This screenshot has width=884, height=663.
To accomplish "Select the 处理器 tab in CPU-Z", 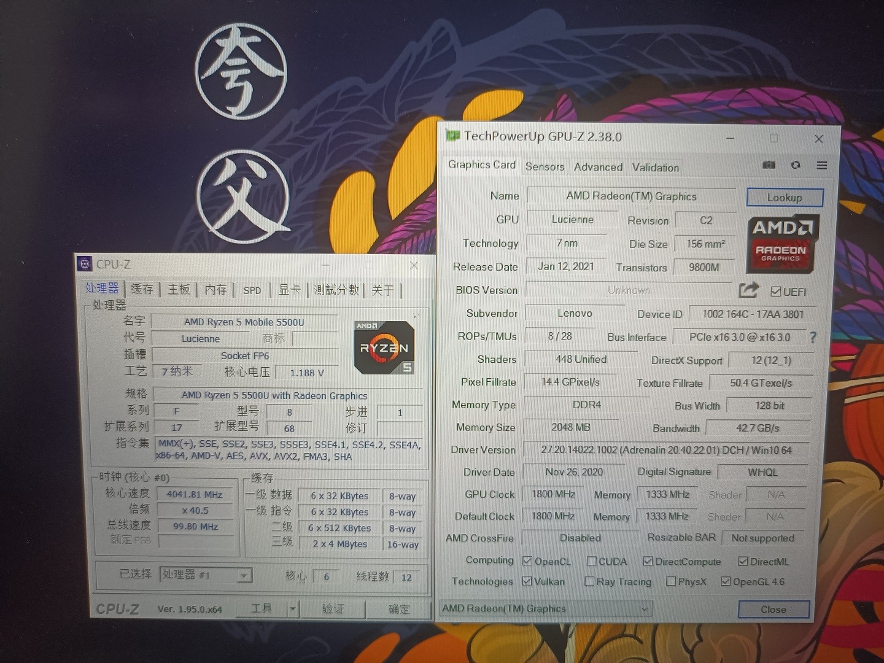I will pos(102,288).
